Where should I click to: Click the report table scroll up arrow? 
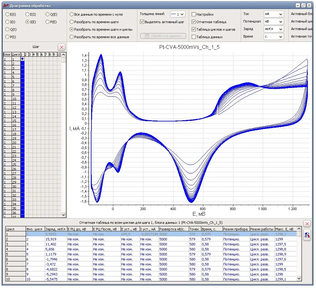click(299, 229)
